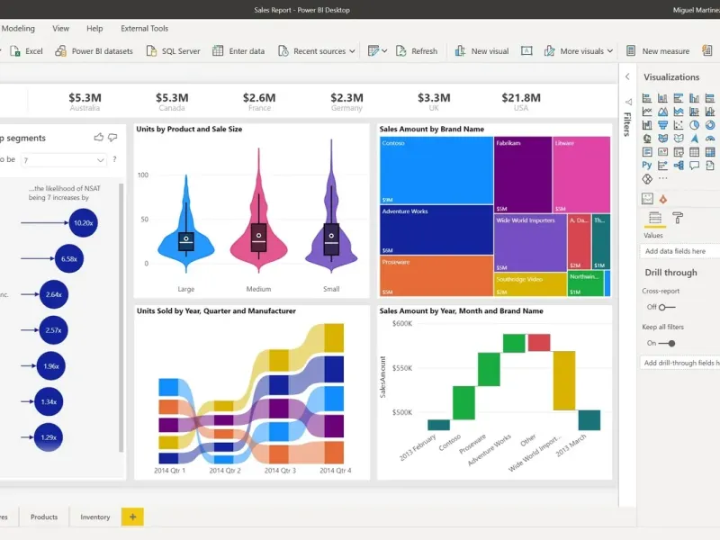The image size is (720, 540).
Task: Select the Funnel chart visual icon
Action: (662, 125)
